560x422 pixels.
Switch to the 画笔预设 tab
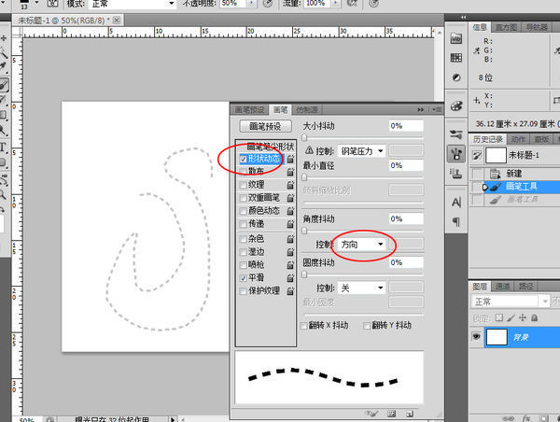point(249,109)
